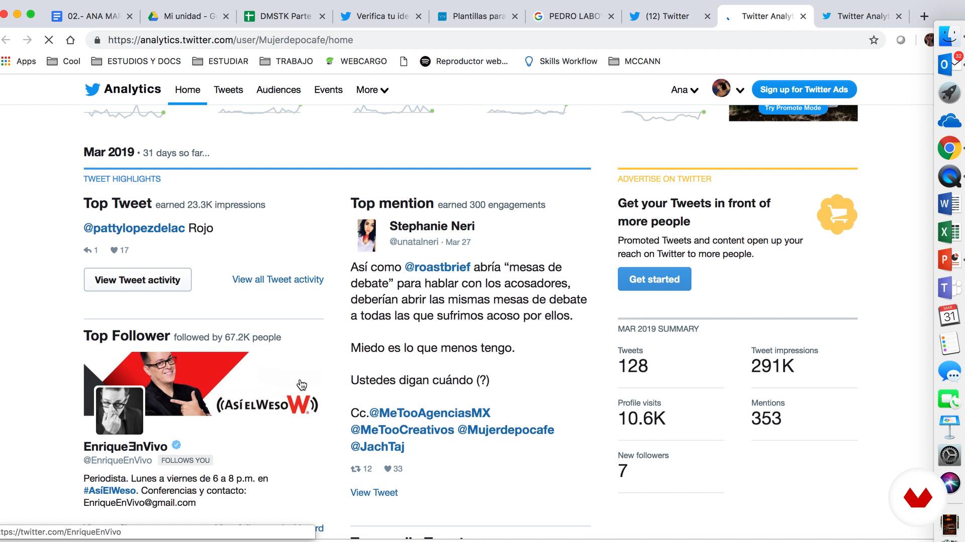965x542 pixels.
Task: Open the Audiences tab
Action: (x=278, y=90)
